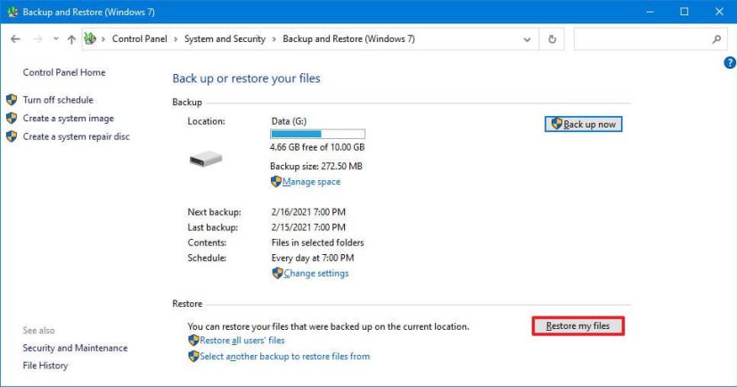Click 'Files in selected folders' contents text

(x=318, y=243)
